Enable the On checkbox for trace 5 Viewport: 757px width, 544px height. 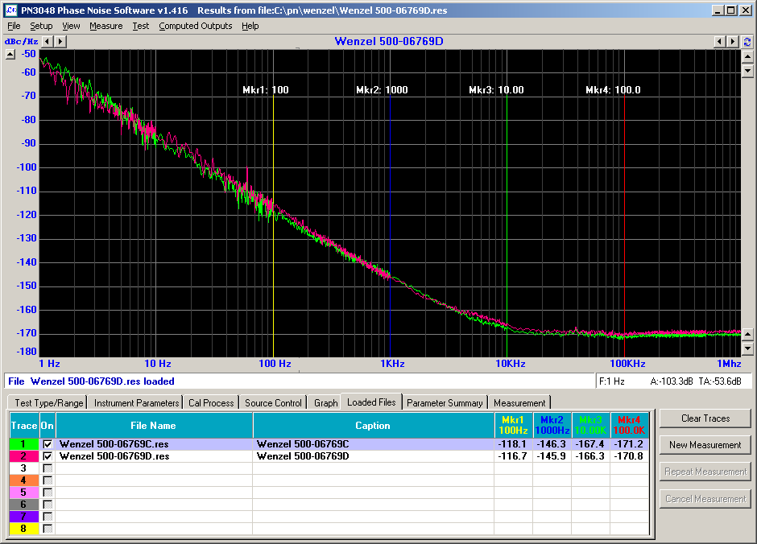pyautogui.click(x=48, y=492)
